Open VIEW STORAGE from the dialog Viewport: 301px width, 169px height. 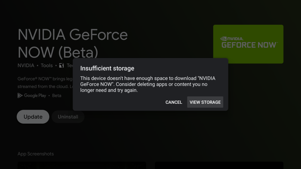[x=205, y=102]
